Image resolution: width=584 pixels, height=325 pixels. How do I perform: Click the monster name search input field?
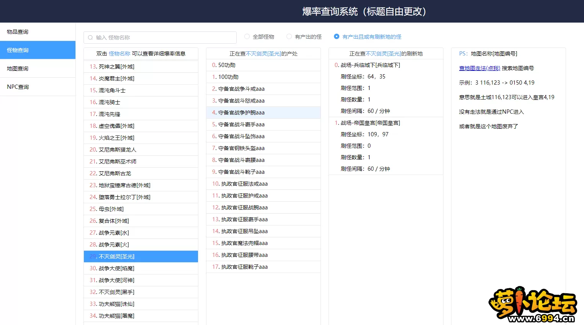pyautogui.click(x=160, y=38)
